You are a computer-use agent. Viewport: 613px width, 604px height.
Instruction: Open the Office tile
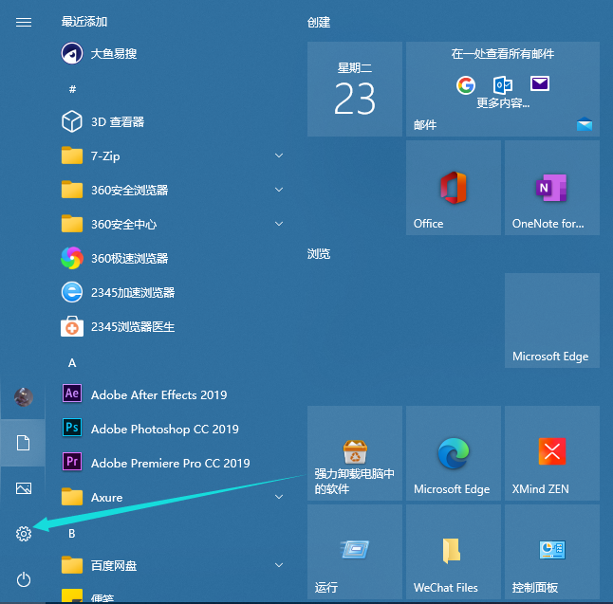point(453,188)
